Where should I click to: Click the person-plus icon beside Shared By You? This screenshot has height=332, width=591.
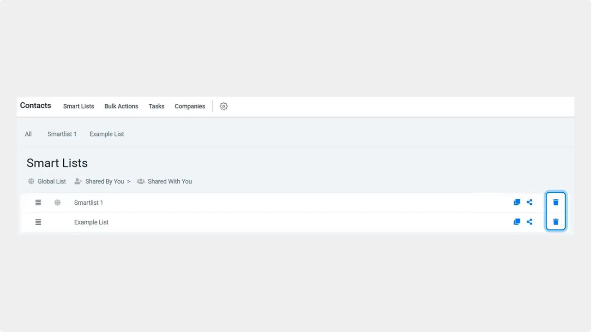78,181
